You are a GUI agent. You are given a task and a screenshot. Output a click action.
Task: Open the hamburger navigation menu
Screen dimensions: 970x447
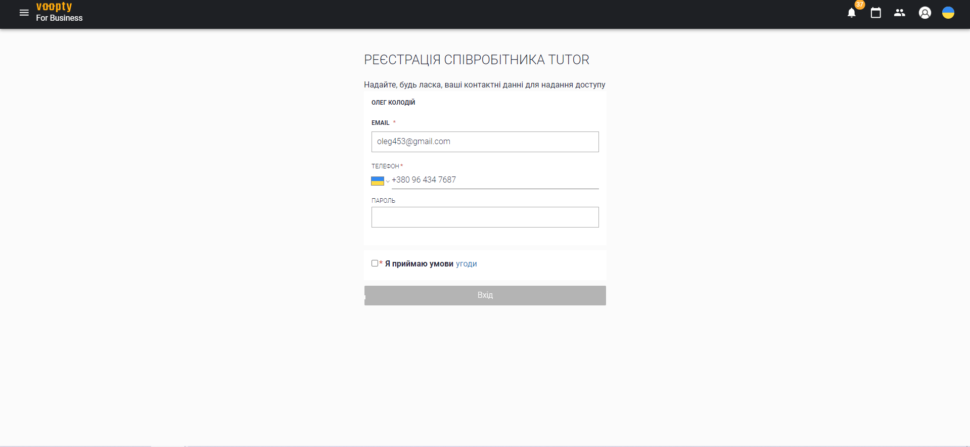click(24, 13)
